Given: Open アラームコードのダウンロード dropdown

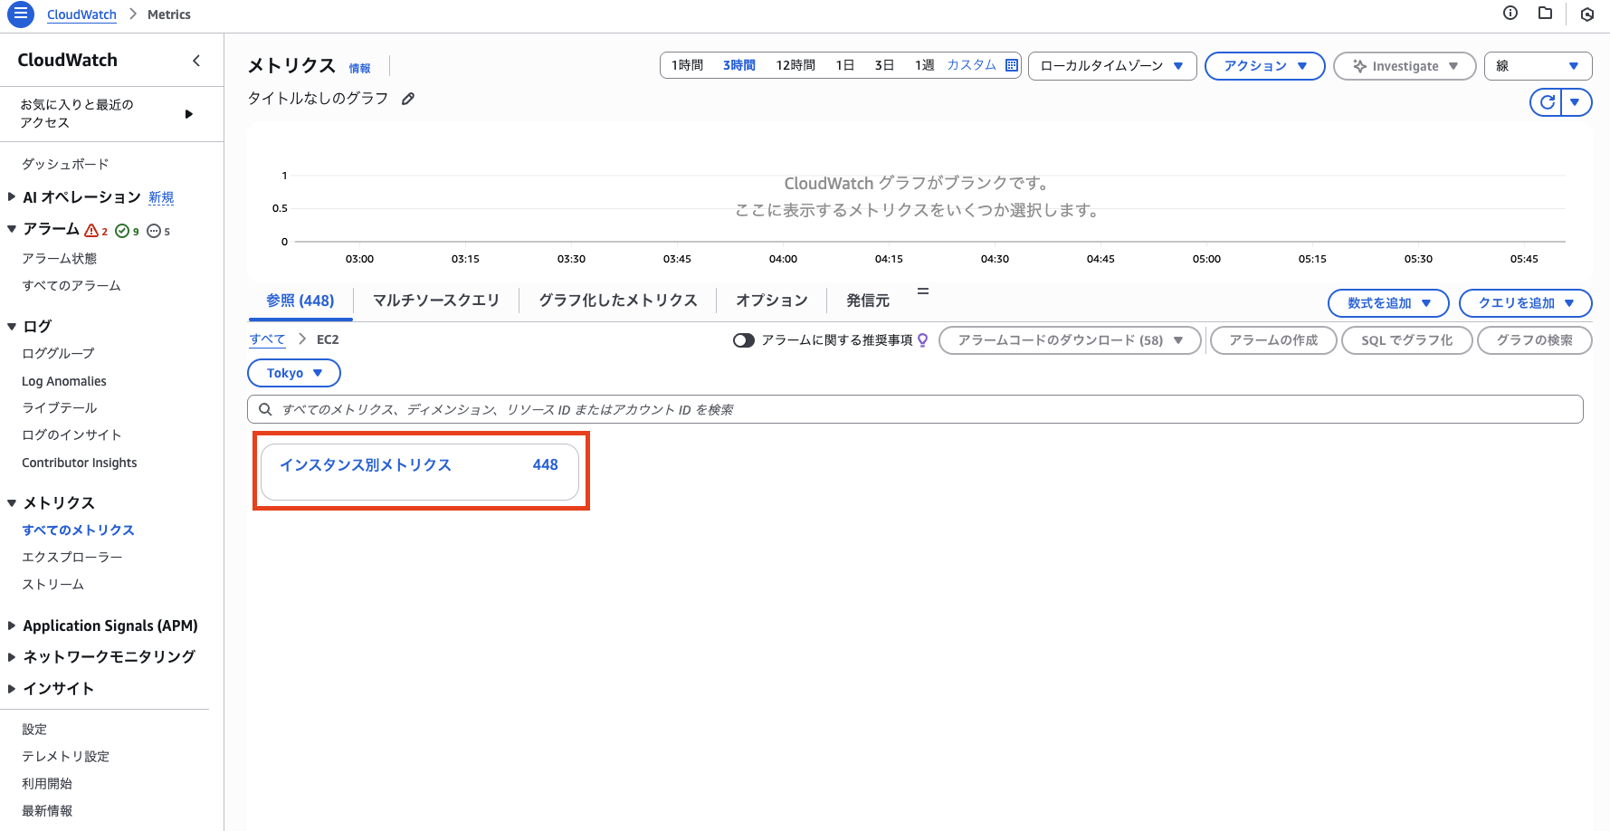Looking at the screenshot, I should [1070, 340].
